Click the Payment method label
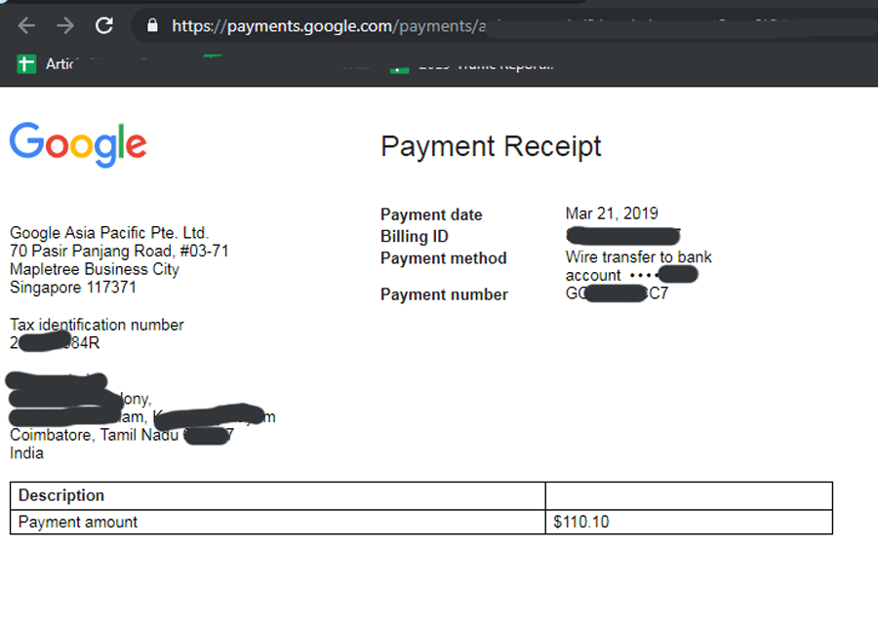Image resolution: width=878 pixels, height=623 pixels. pos(444,258)
